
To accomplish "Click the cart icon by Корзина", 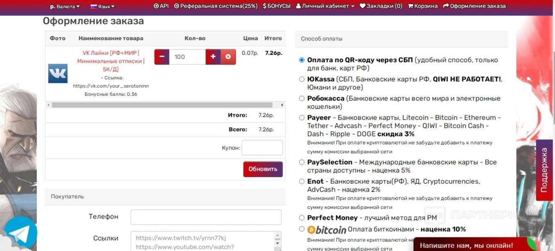I will (x=410, y=6).
